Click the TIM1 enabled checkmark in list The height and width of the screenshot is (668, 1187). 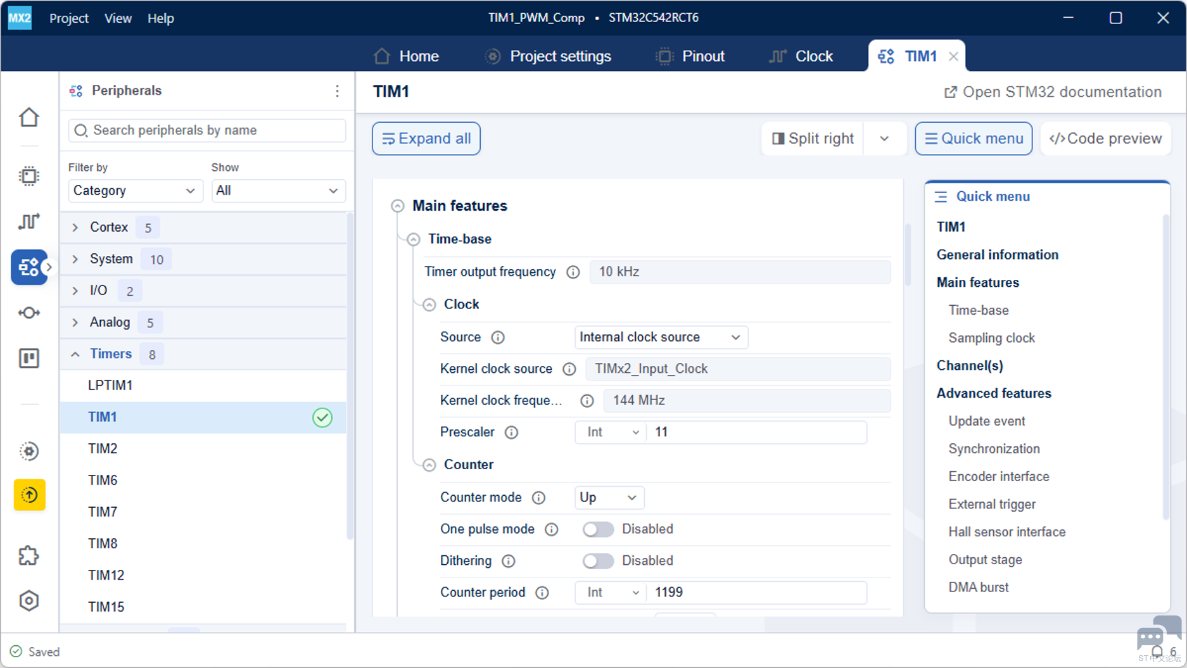[x=322, y=417]
